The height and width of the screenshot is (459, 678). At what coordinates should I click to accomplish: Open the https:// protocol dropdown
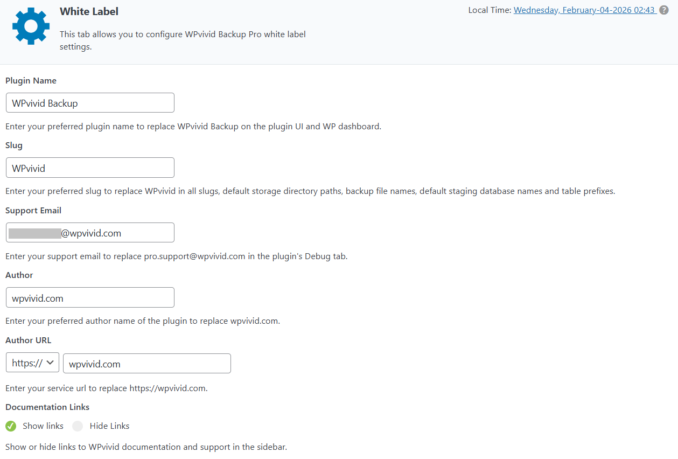[x=32, y=363]
